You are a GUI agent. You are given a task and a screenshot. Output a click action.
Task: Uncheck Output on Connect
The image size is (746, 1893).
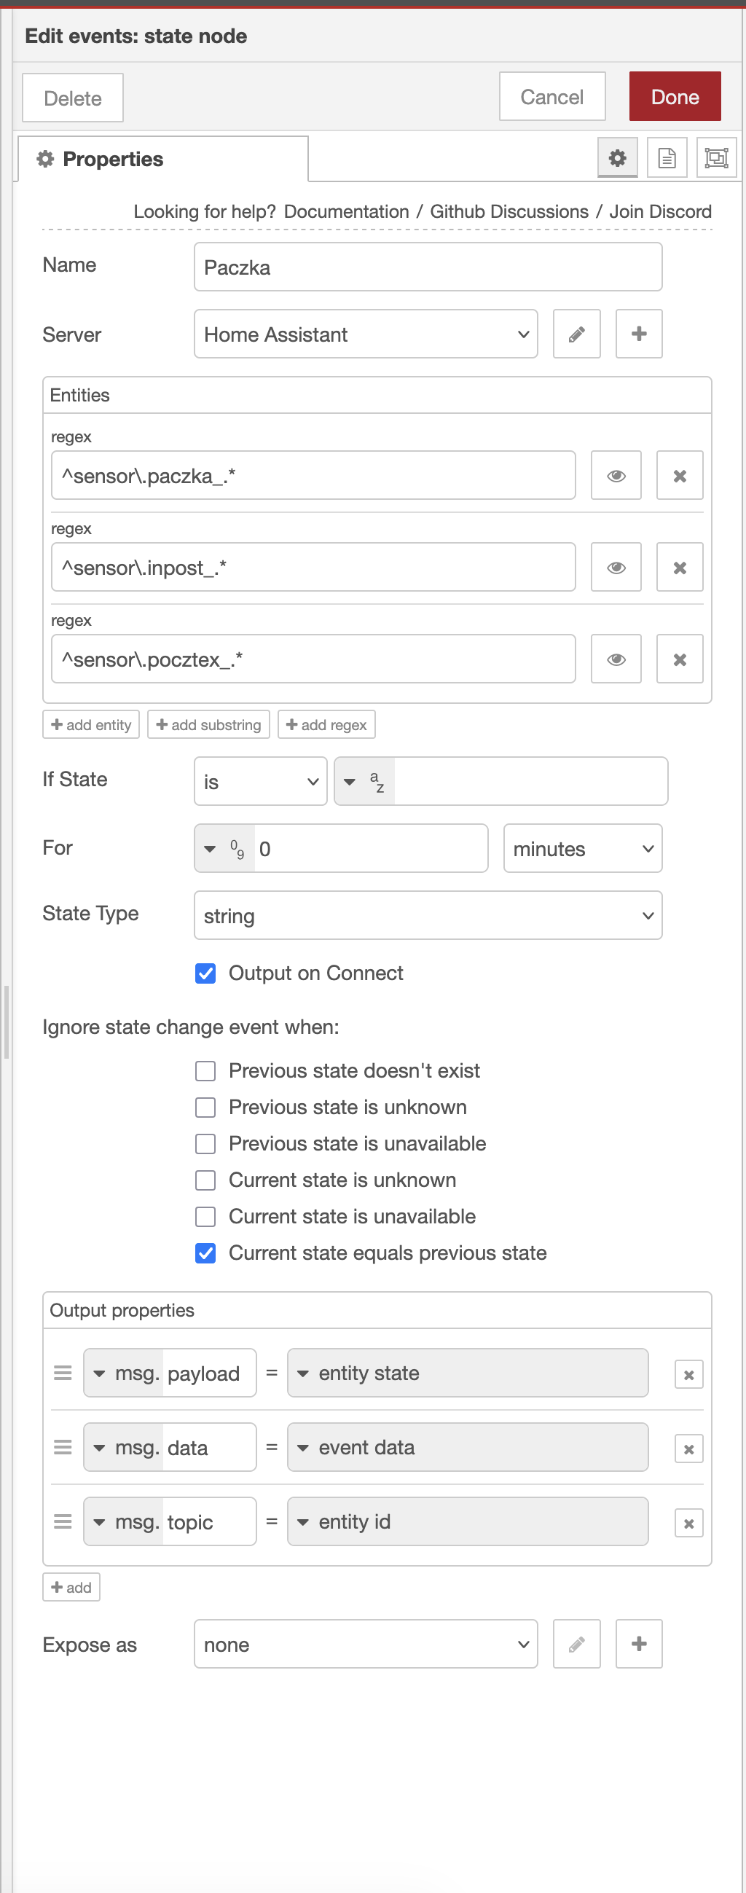point(205,973)
